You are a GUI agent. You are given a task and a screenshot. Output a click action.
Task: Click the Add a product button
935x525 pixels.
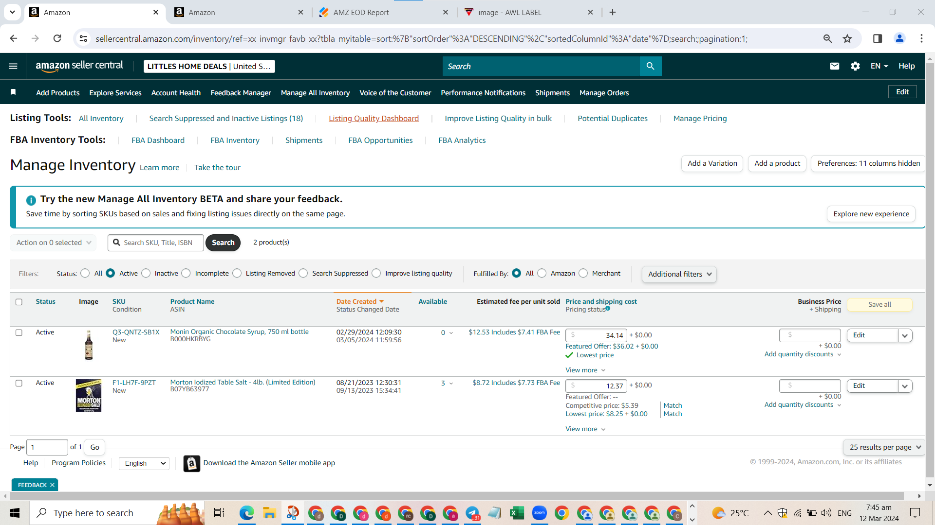[x=777, y=163]
